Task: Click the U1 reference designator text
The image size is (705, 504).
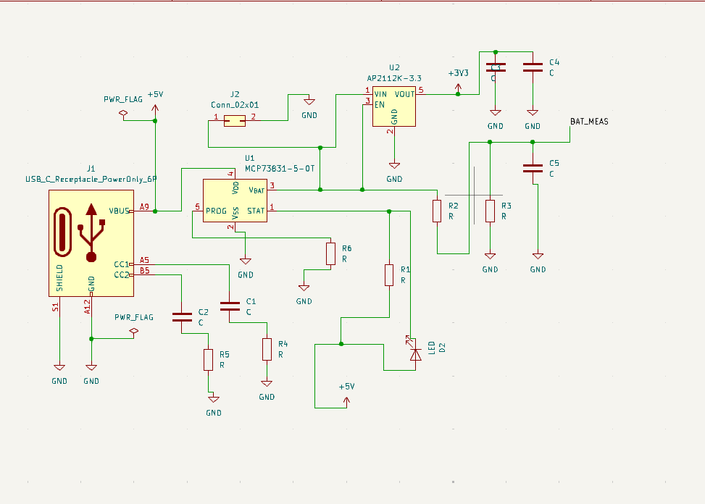Action: tap(249, 158)
